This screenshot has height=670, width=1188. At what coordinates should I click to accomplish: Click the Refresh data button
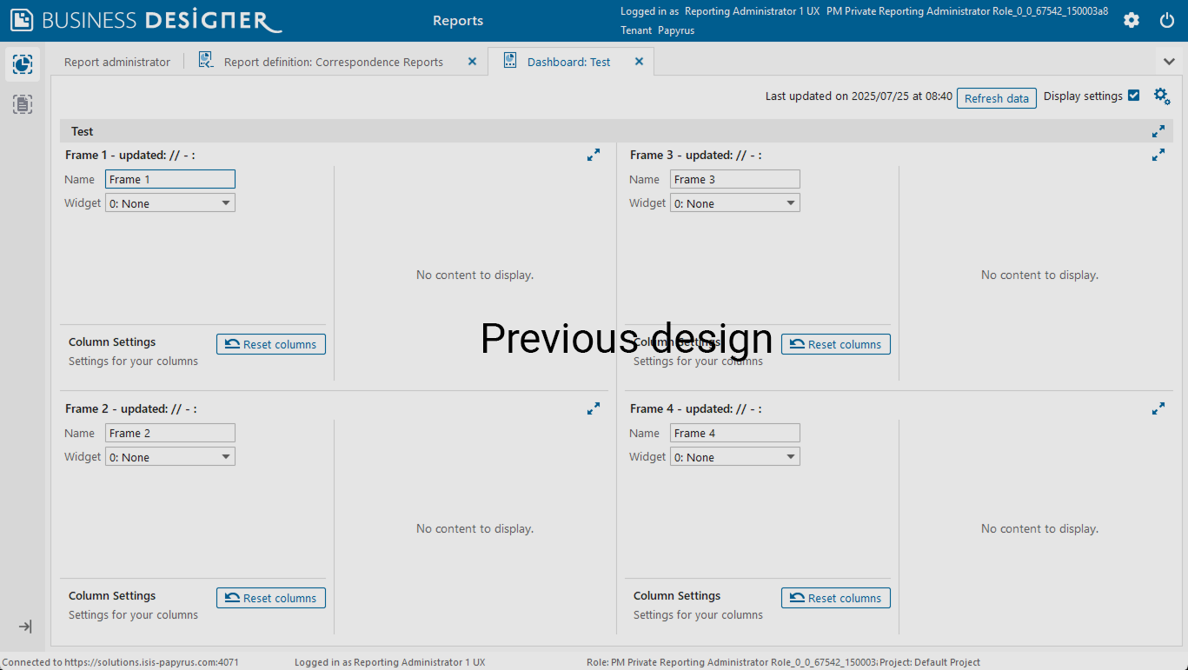coord(996,98)
